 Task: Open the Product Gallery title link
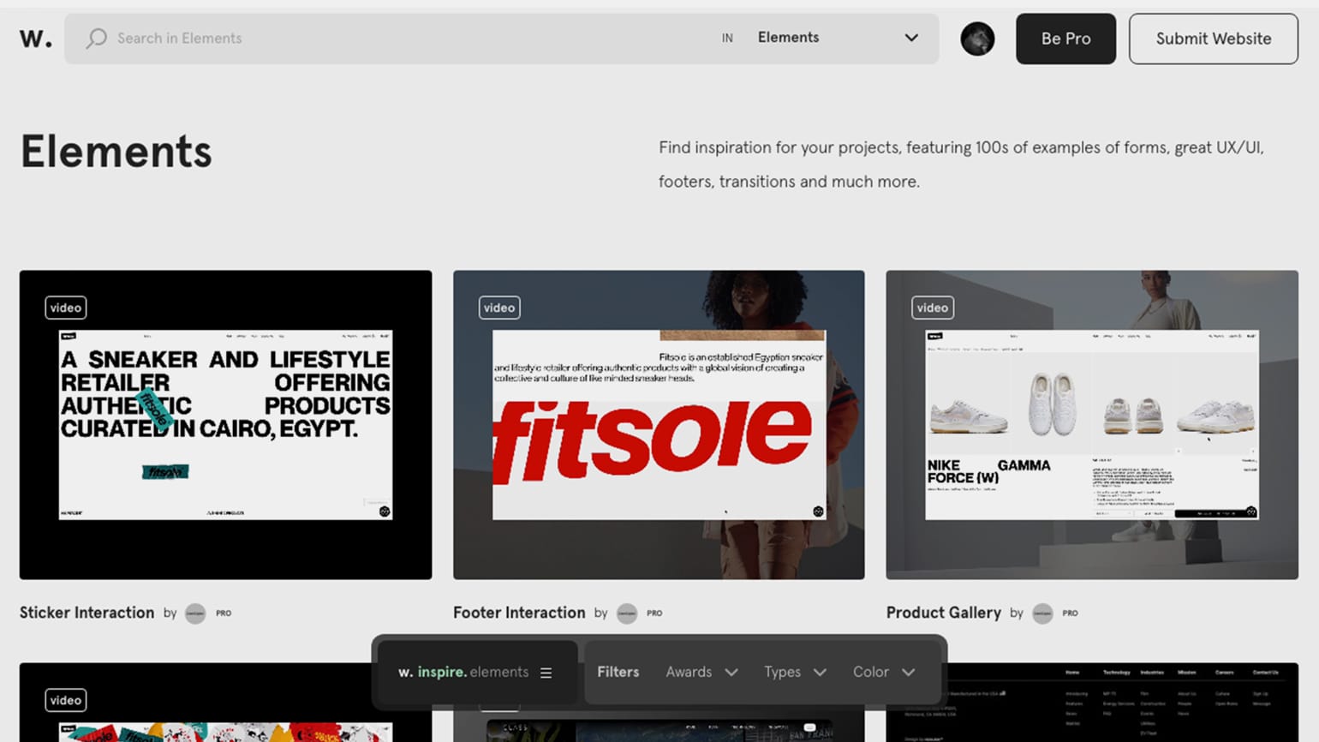tap(943, 613)
